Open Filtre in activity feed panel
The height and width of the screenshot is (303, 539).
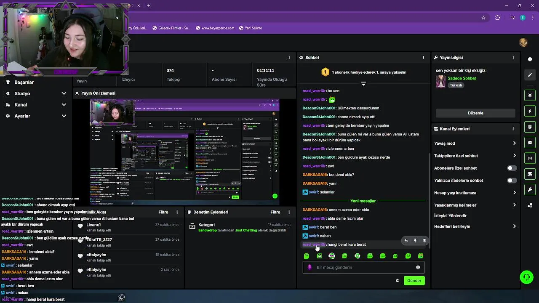[x=163, y=212]
